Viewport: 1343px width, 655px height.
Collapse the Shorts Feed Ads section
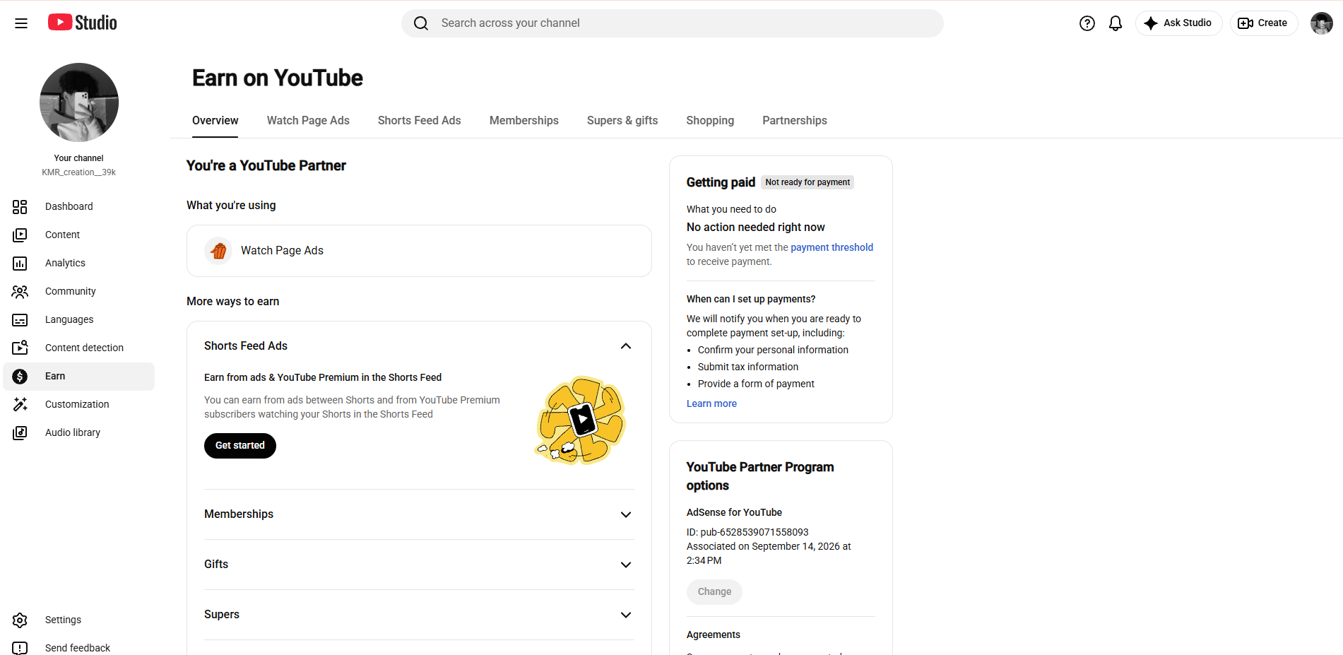[x=626, y=346]
